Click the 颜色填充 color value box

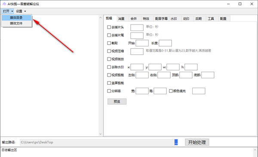pyautogui.click(x=199, y=91)
